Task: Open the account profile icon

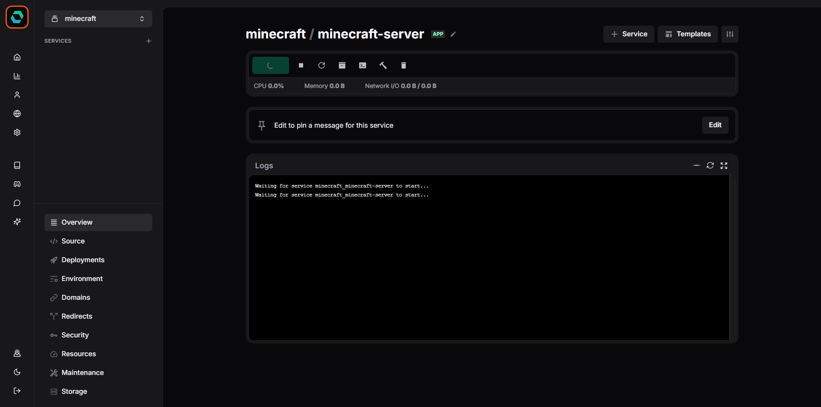Action: [17, 353]
